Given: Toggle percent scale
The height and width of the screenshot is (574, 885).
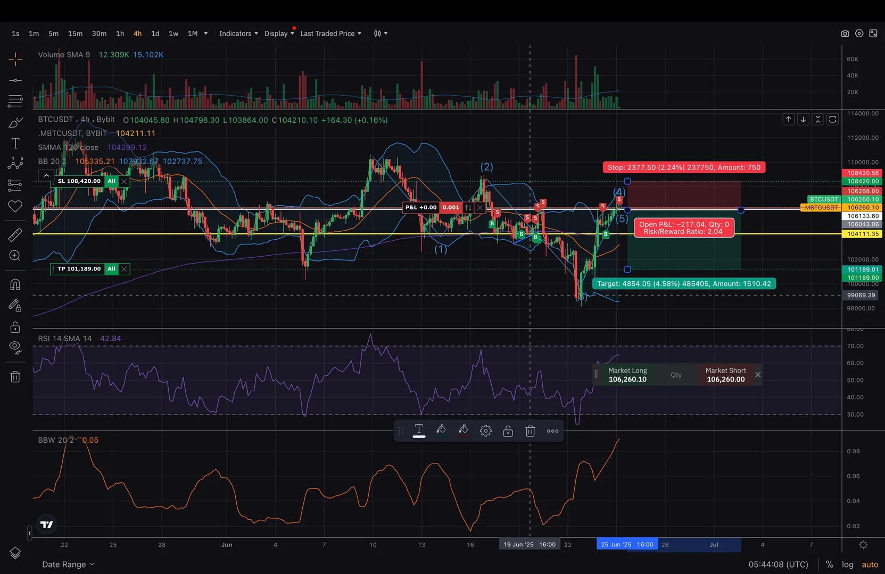Looking at the screenshot, I should 830,564.
